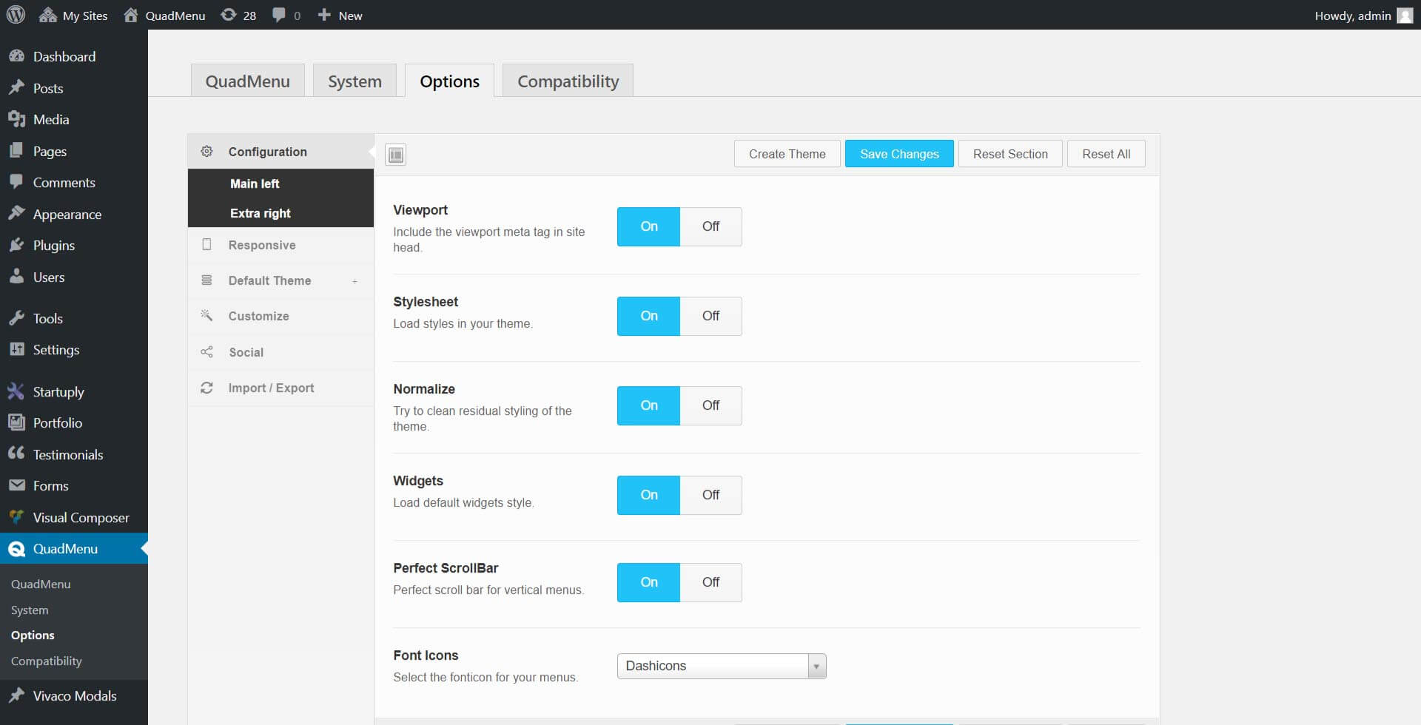Screen dimensions: 1421x725
Task: Open Extra right menu location
Action: 280,213
